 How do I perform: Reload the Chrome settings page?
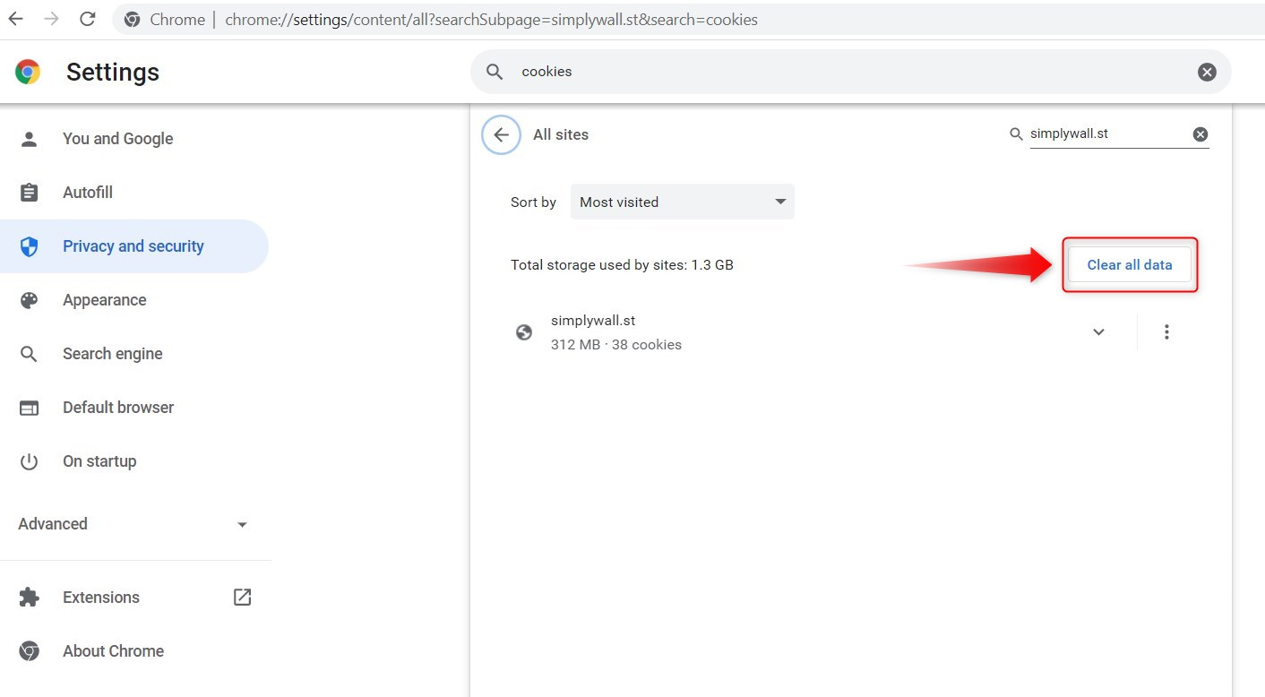[x=87, y=19]
